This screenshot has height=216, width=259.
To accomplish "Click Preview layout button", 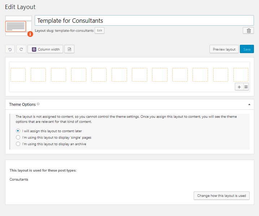I will pyautogui.click(x=224, y=49).
